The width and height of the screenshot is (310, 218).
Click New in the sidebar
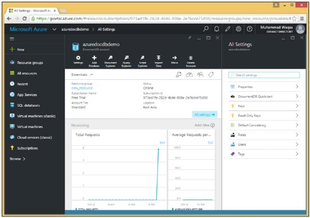point(17,49)
